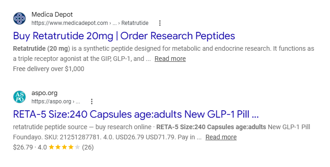Screen dimensions: 330x167
Task: Click the Medica Depot site name
Action: click(x=52, y=14)
